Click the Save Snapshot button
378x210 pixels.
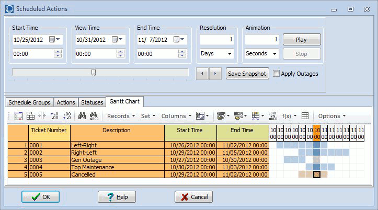[x=247, y=74]
